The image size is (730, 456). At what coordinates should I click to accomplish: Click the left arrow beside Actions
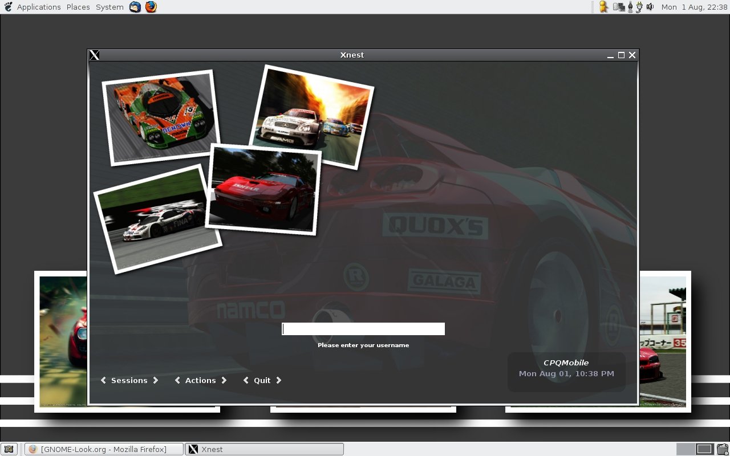(x=177, y=380)
